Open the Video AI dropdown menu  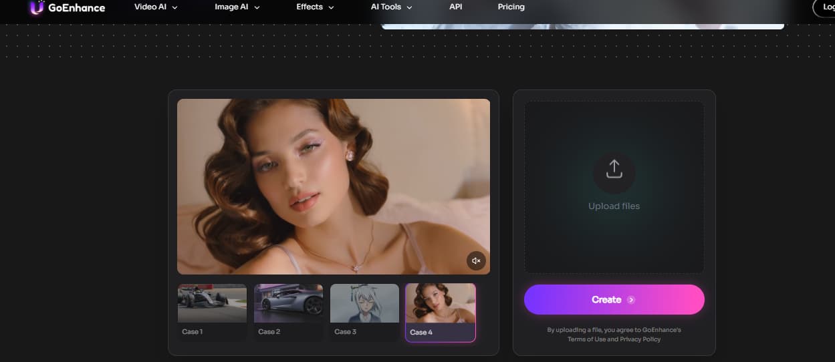pos(156,7)
